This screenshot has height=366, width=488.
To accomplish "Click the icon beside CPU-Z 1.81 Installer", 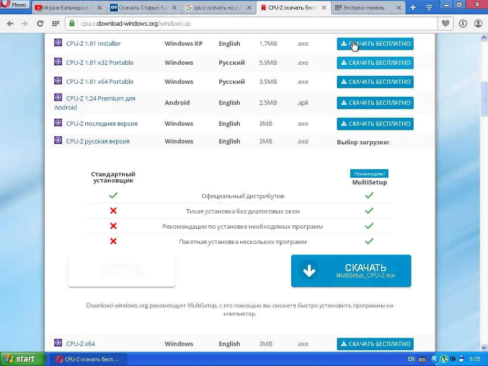I will click(58, 42).
